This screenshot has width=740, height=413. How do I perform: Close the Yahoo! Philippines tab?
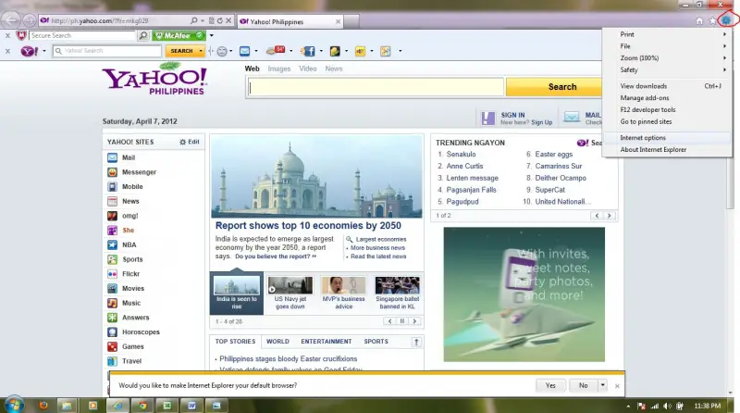(338, 21)
